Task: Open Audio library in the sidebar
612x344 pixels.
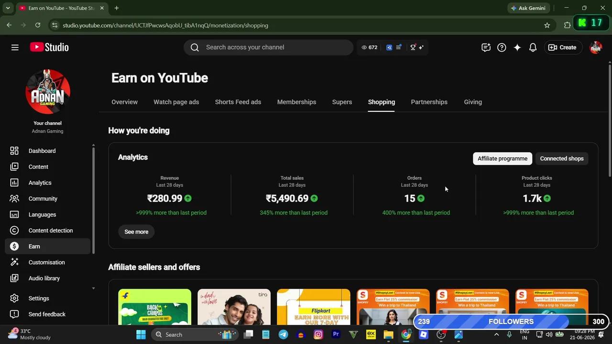Action: tap(48, 278)
